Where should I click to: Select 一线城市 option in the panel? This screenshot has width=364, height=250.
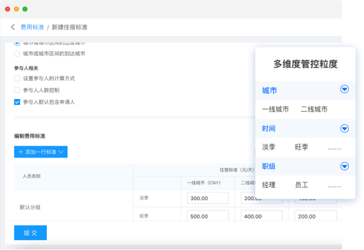[275, 109]
